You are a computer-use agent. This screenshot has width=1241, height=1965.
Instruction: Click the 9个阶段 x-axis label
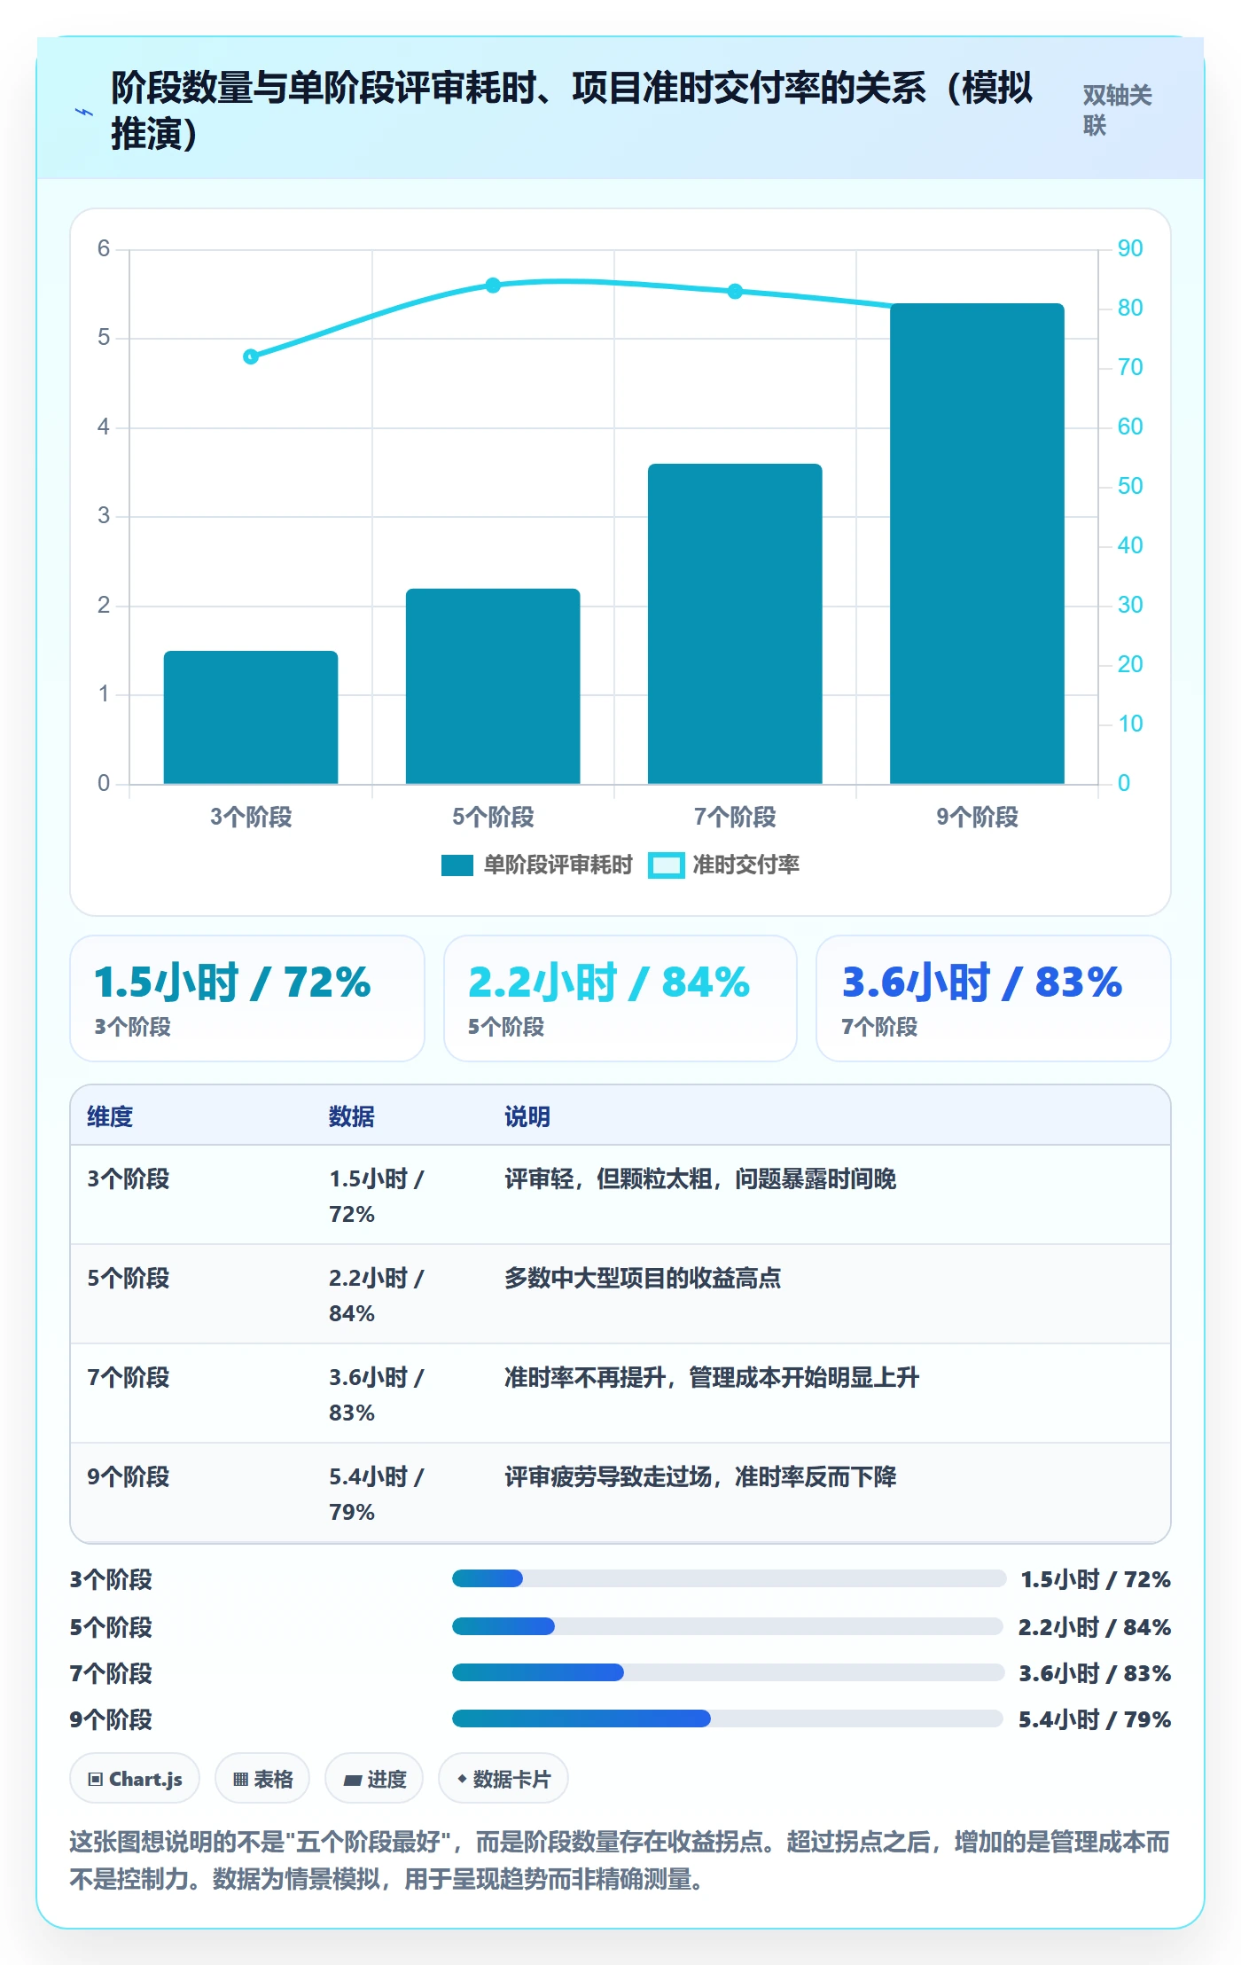pyautogui.click(x=977, y=817)
